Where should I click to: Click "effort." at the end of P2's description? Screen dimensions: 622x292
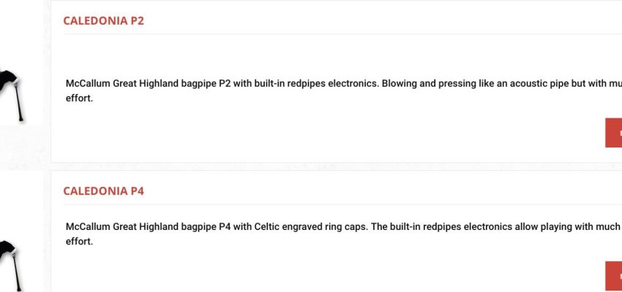tap(79, 98)
